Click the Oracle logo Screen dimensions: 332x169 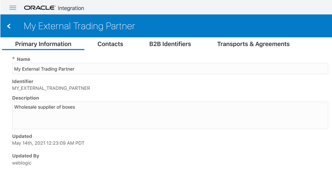click(39, 8)
